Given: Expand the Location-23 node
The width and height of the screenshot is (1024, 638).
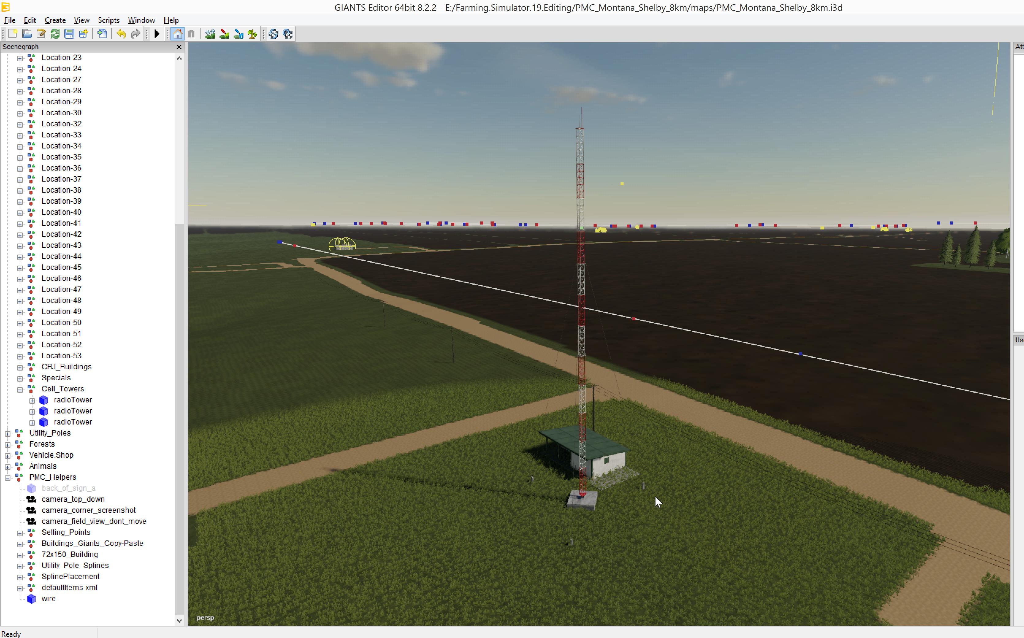Looking at the screenshot, I should point(20,58).
